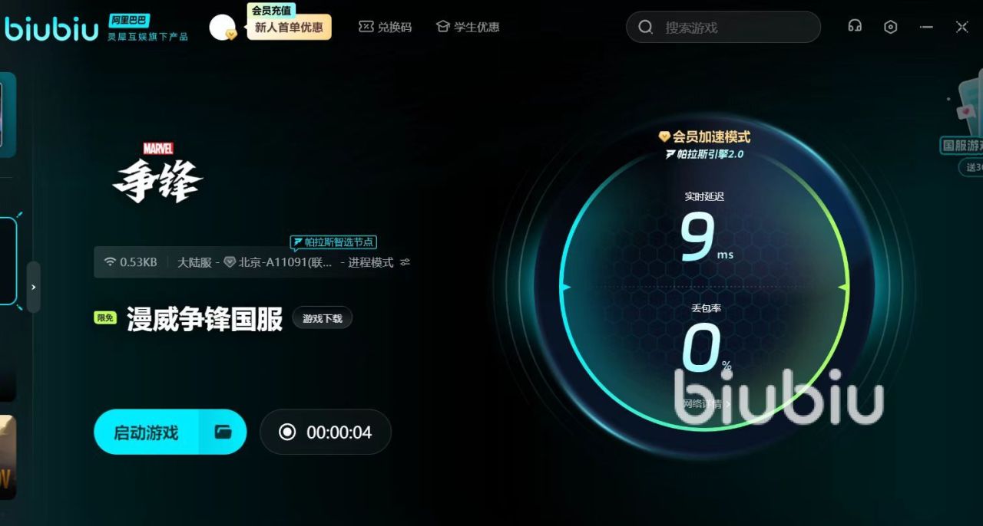Click the 游戏下载 button
983x526 pixels.
[323, 318]
